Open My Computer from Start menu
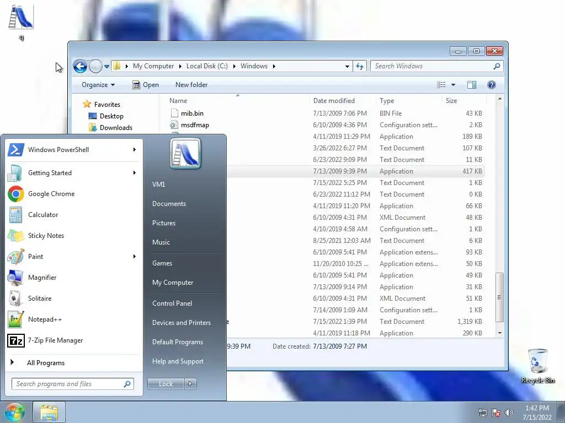 (x=173, y=283)
